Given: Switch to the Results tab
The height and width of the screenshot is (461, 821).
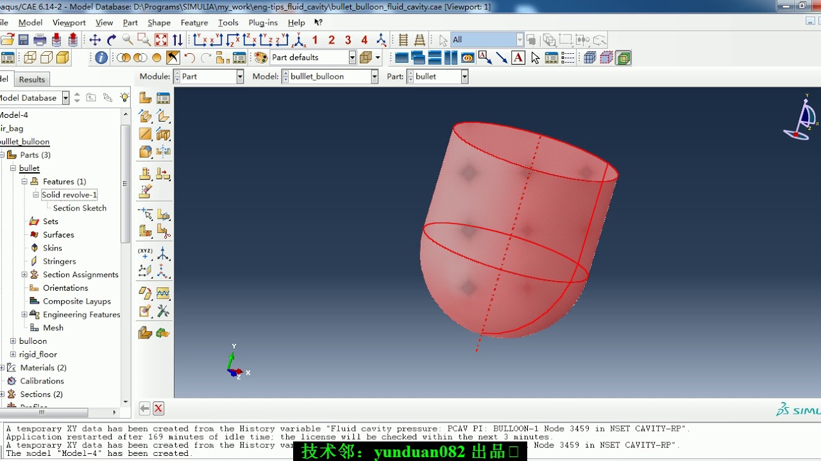Looking at the screenshot, I should coord(32,79).
